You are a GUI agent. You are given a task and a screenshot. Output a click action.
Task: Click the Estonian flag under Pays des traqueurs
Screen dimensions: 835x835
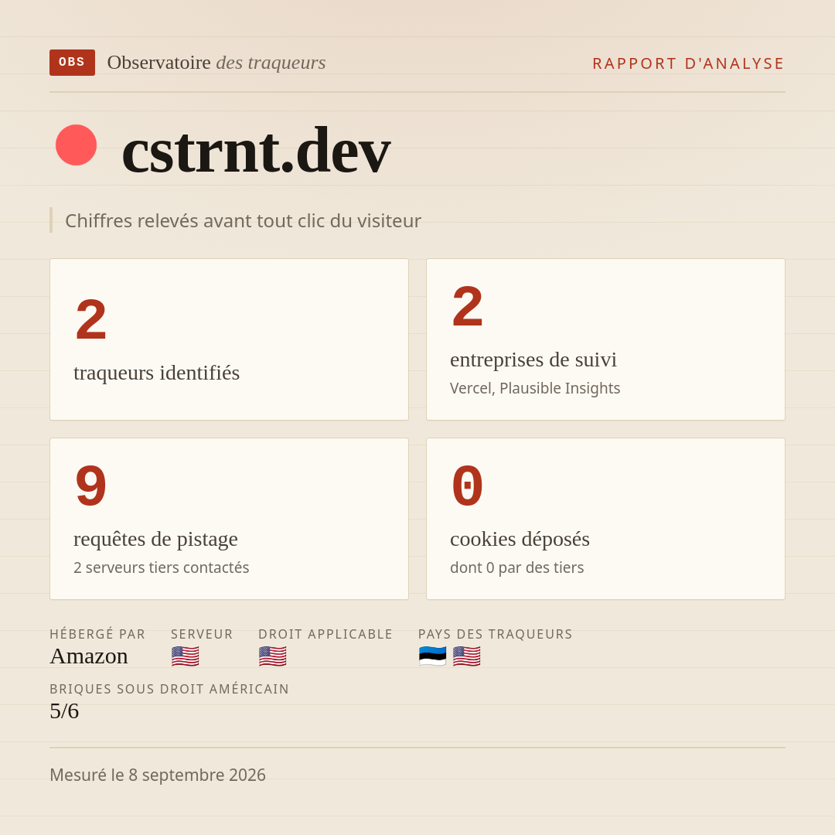click(432, 656)
